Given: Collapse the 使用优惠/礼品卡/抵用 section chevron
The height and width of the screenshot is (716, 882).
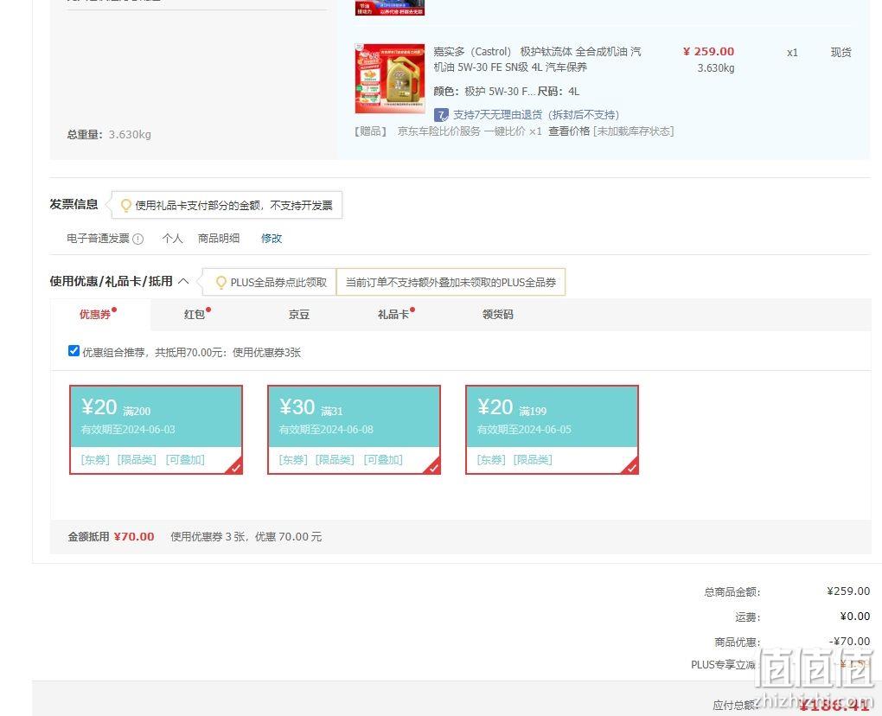Looking at the screenshot, I should [183, 281].
